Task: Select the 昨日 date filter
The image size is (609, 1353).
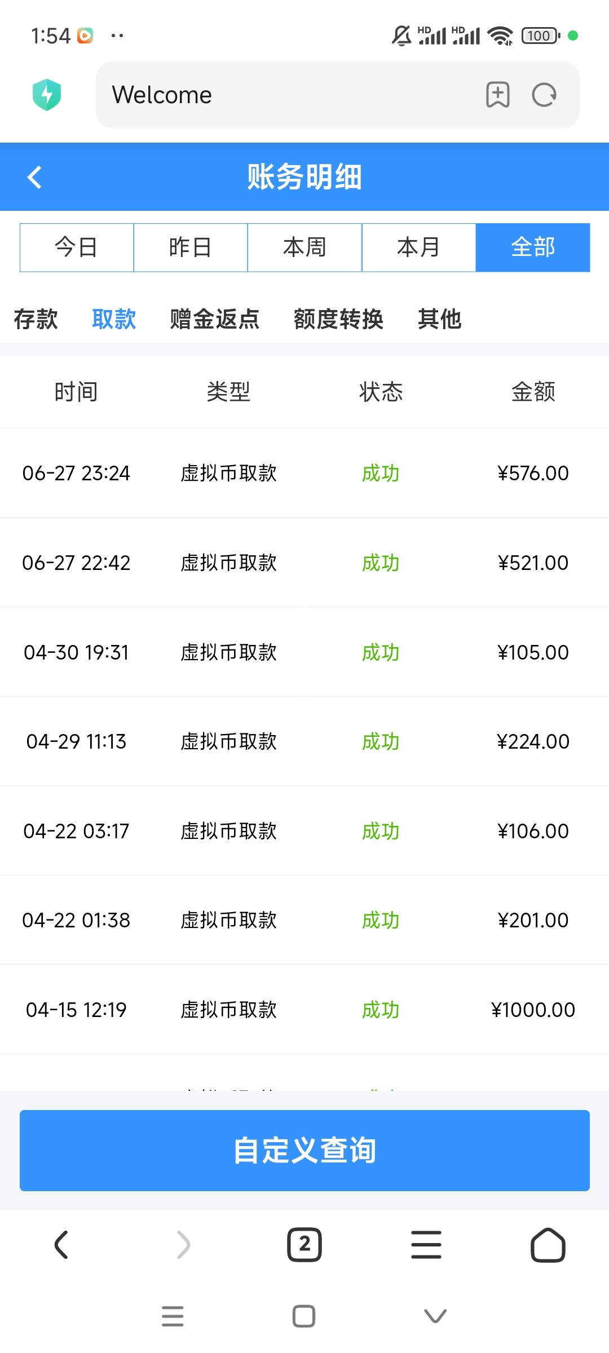Action: [191, 247]
